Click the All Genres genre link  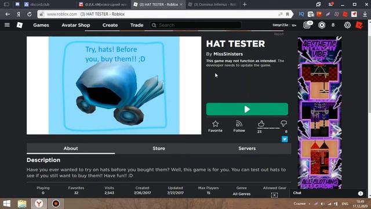coord(241,194)
